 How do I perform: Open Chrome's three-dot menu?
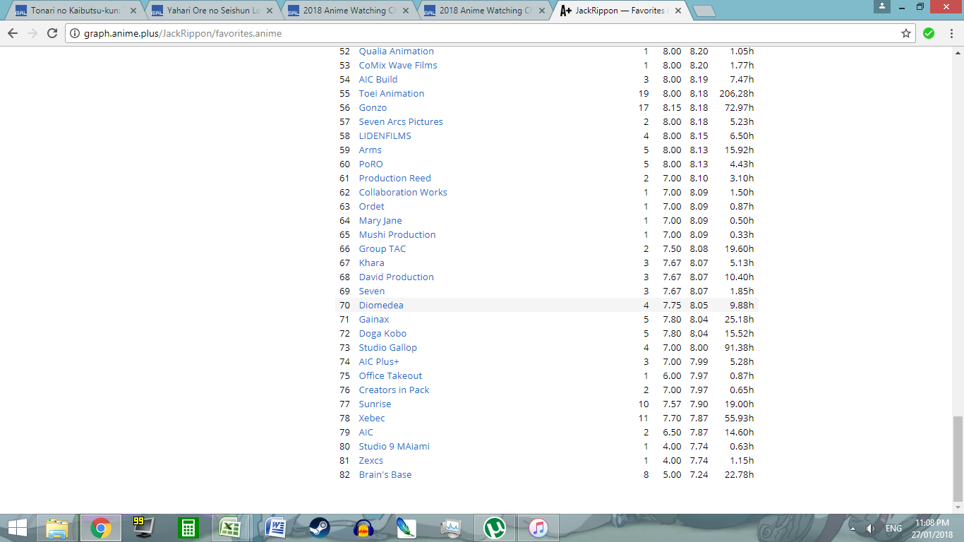click(x=951, y=33)
